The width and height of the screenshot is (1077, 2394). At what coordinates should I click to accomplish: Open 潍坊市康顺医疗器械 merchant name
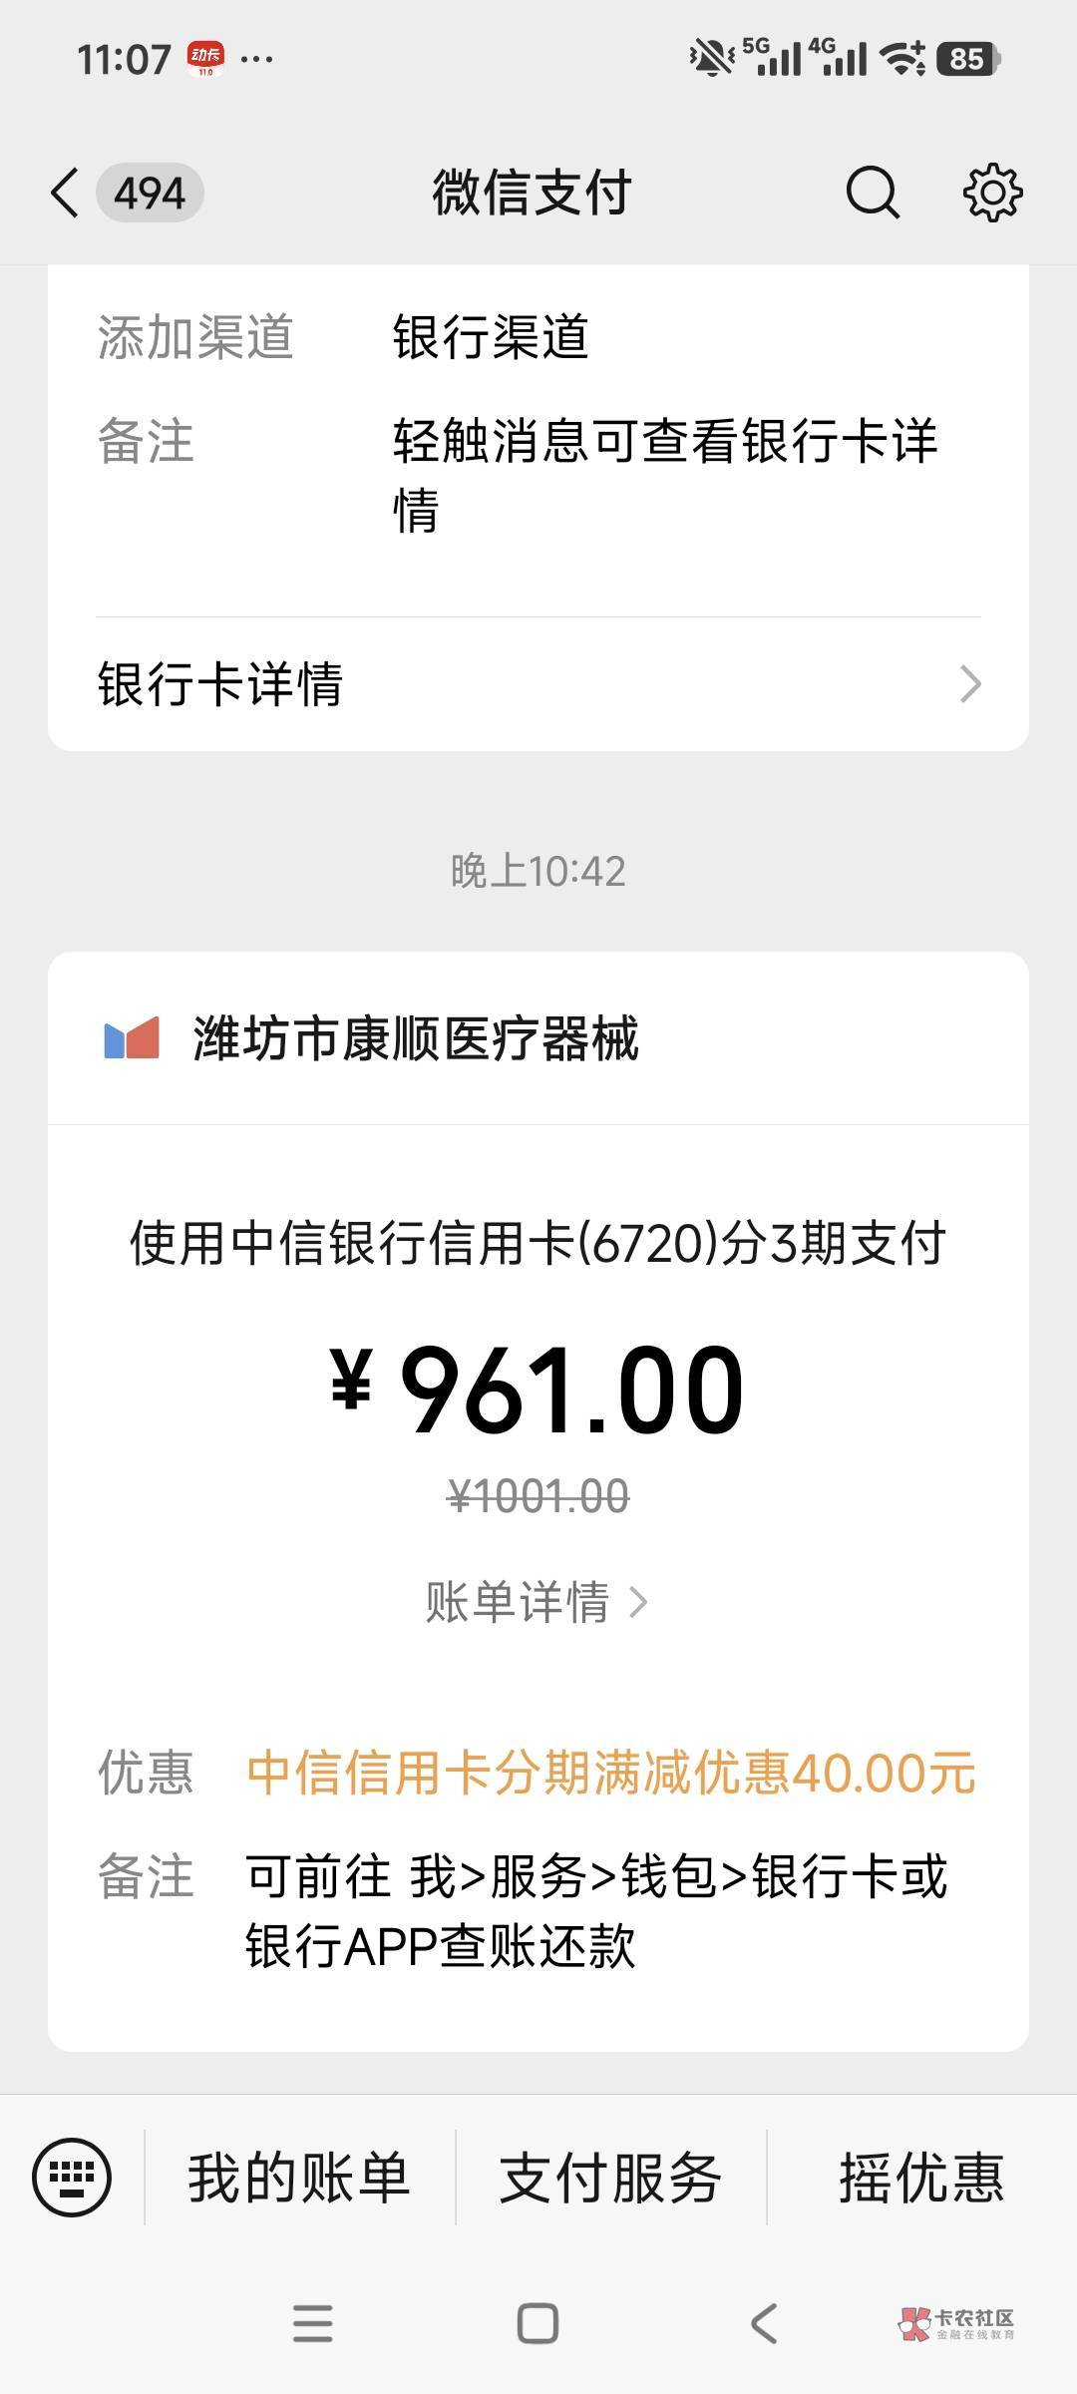point(415,1038)
